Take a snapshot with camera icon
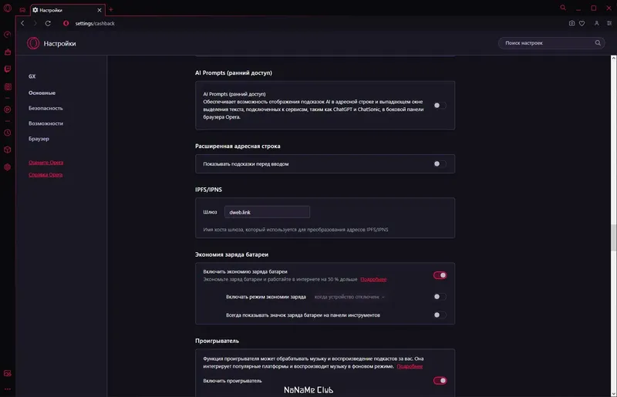This screenshot has height=397, width=617. pyautogui.click(x=571, y=24)
